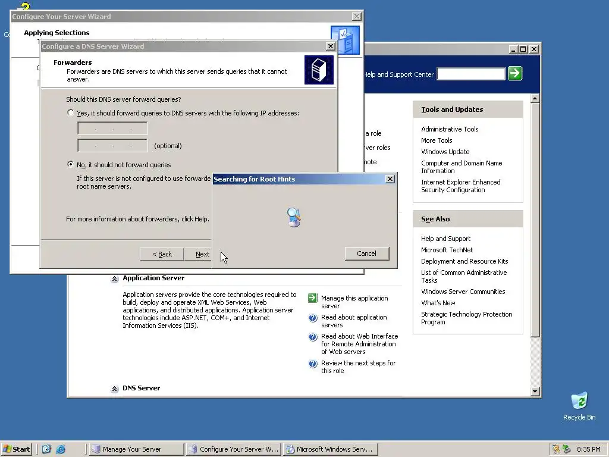
Task: Click Manage this application server link
Action: (x=354, y=302)
